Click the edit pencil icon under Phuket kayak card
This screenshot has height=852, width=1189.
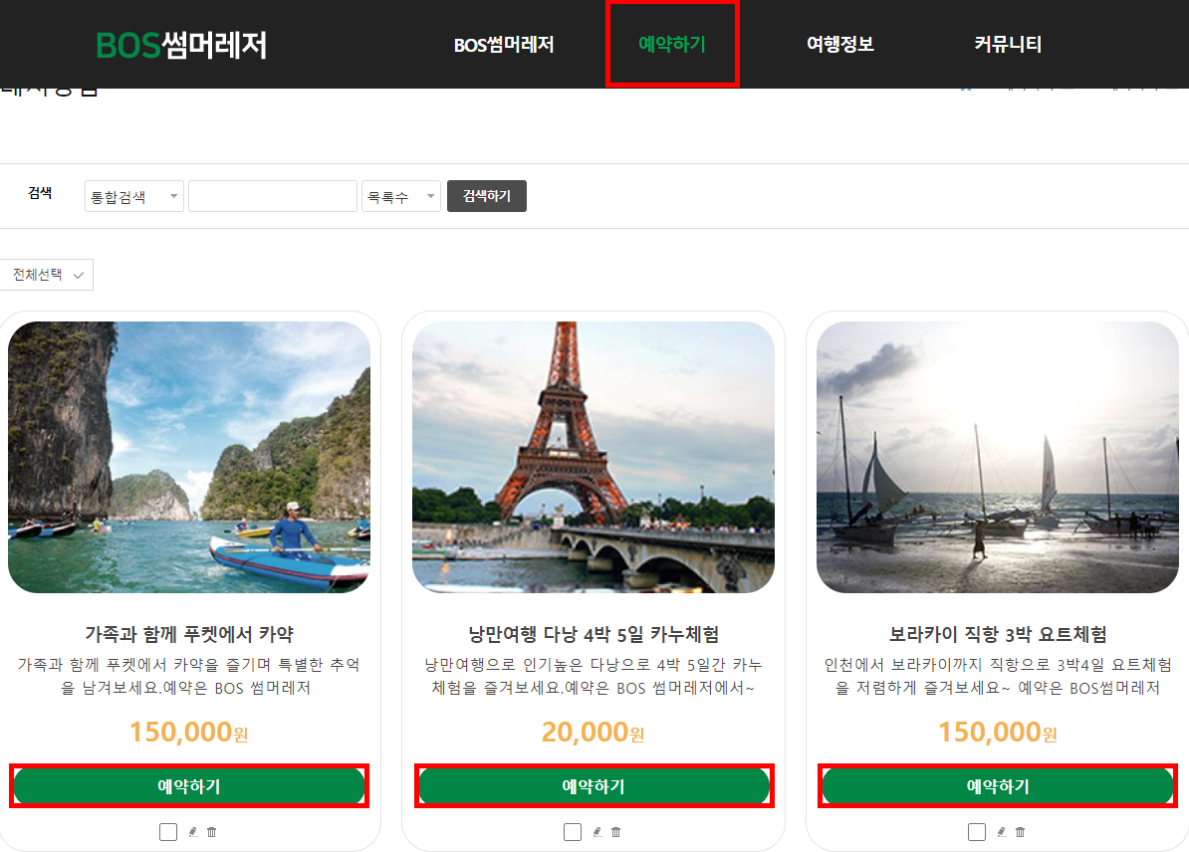coord(193,832)
